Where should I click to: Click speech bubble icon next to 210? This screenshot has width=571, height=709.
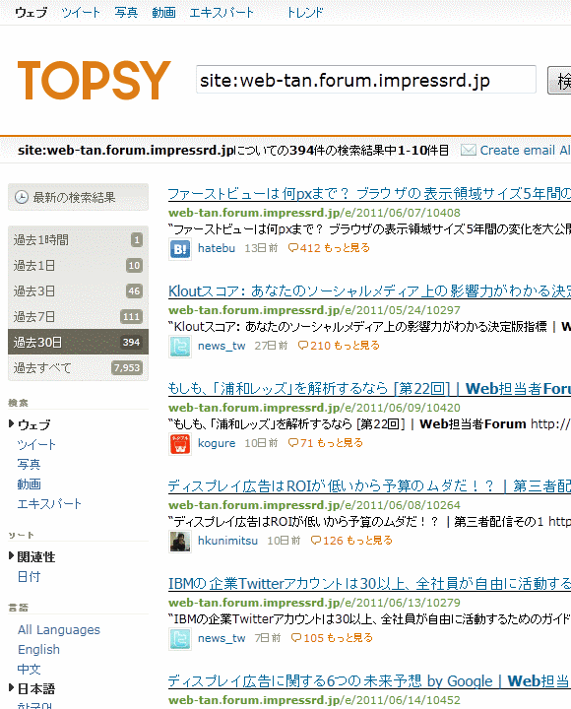tap(303, 346)
